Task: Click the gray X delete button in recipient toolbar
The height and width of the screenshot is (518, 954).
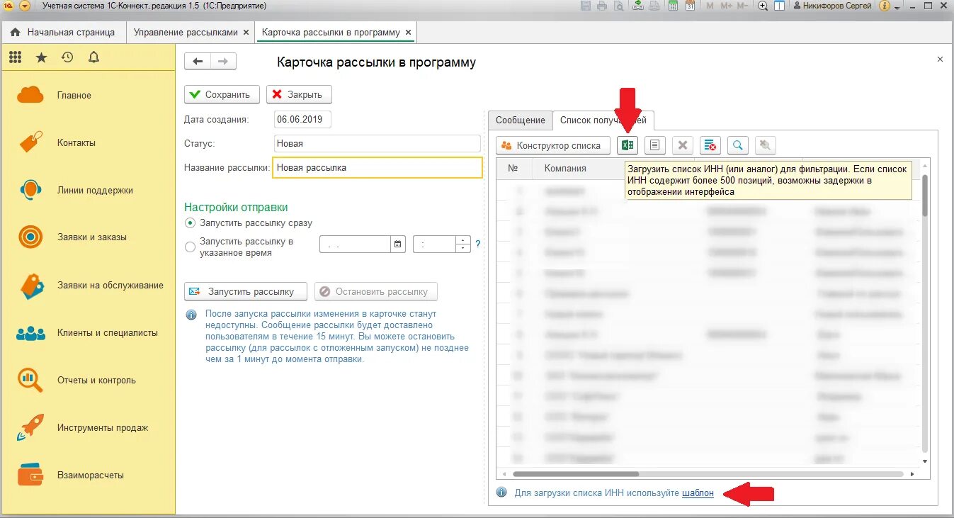Action: coord(683,145)
